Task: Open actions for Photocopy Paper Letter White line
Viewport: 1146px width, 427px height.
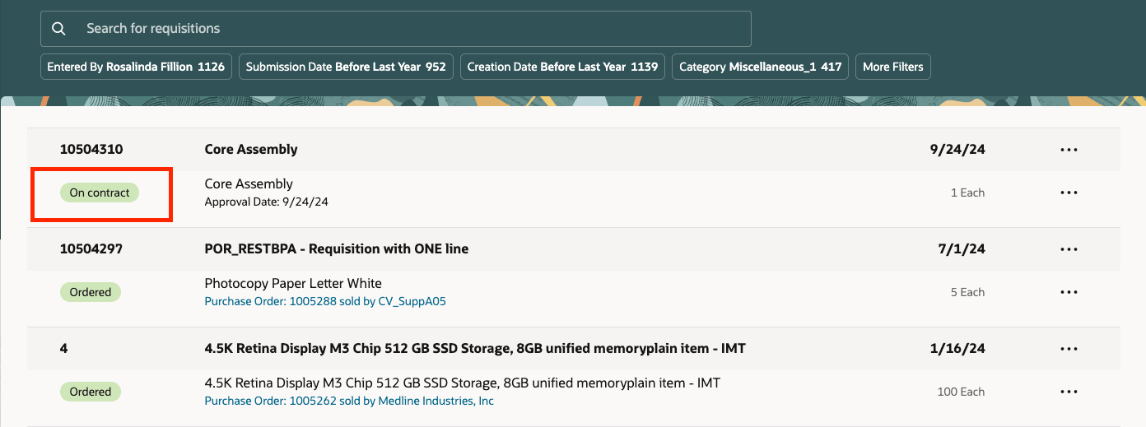Action: click(x=1069, y=292)
